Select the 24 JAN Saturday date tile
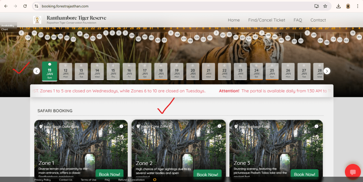 256,71
